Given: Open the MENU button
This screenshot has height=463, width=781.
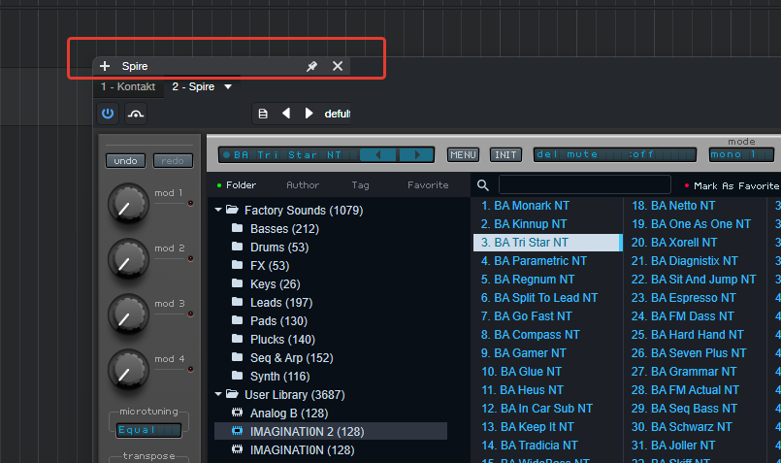Looking at the screenshot, I should click(x=463, y=155).
